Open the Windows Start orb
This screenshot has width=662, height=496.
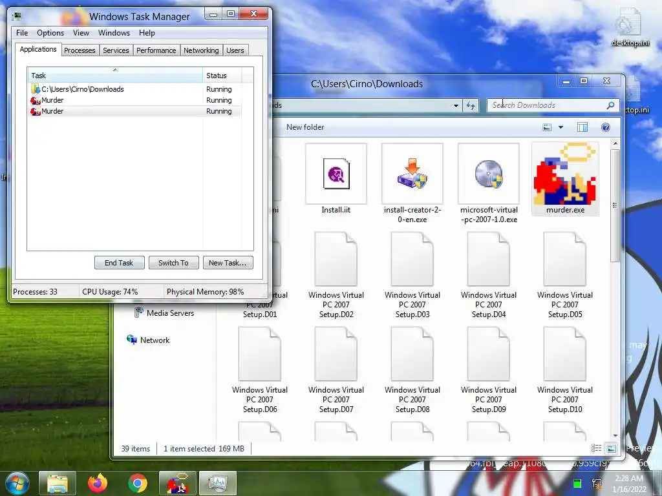[17, 483]
